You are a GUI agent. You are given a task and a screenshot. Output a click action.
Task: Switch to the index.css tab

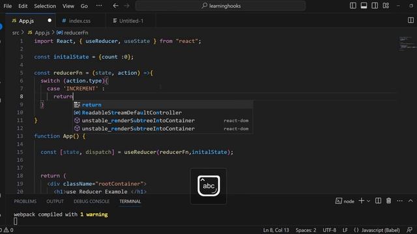(79, 21)
